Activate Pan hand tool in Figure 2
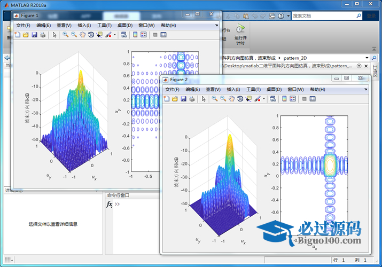The width and height of the screenshot is (382, 267). coord(231,99)
